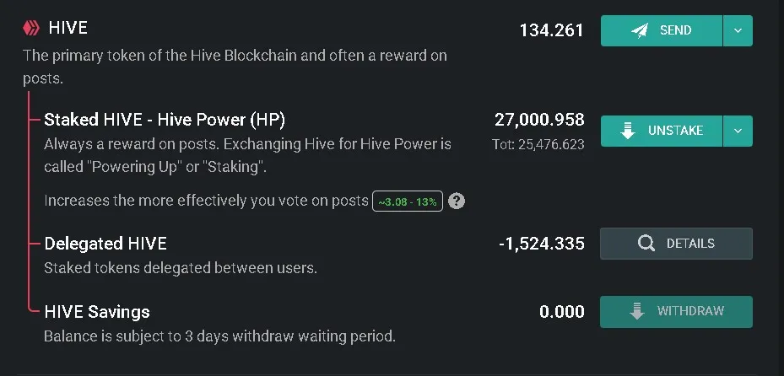This screenshot has height=376, width=784.
Task: Click the red HIVE logo icon
Action: tap(31, 28)
